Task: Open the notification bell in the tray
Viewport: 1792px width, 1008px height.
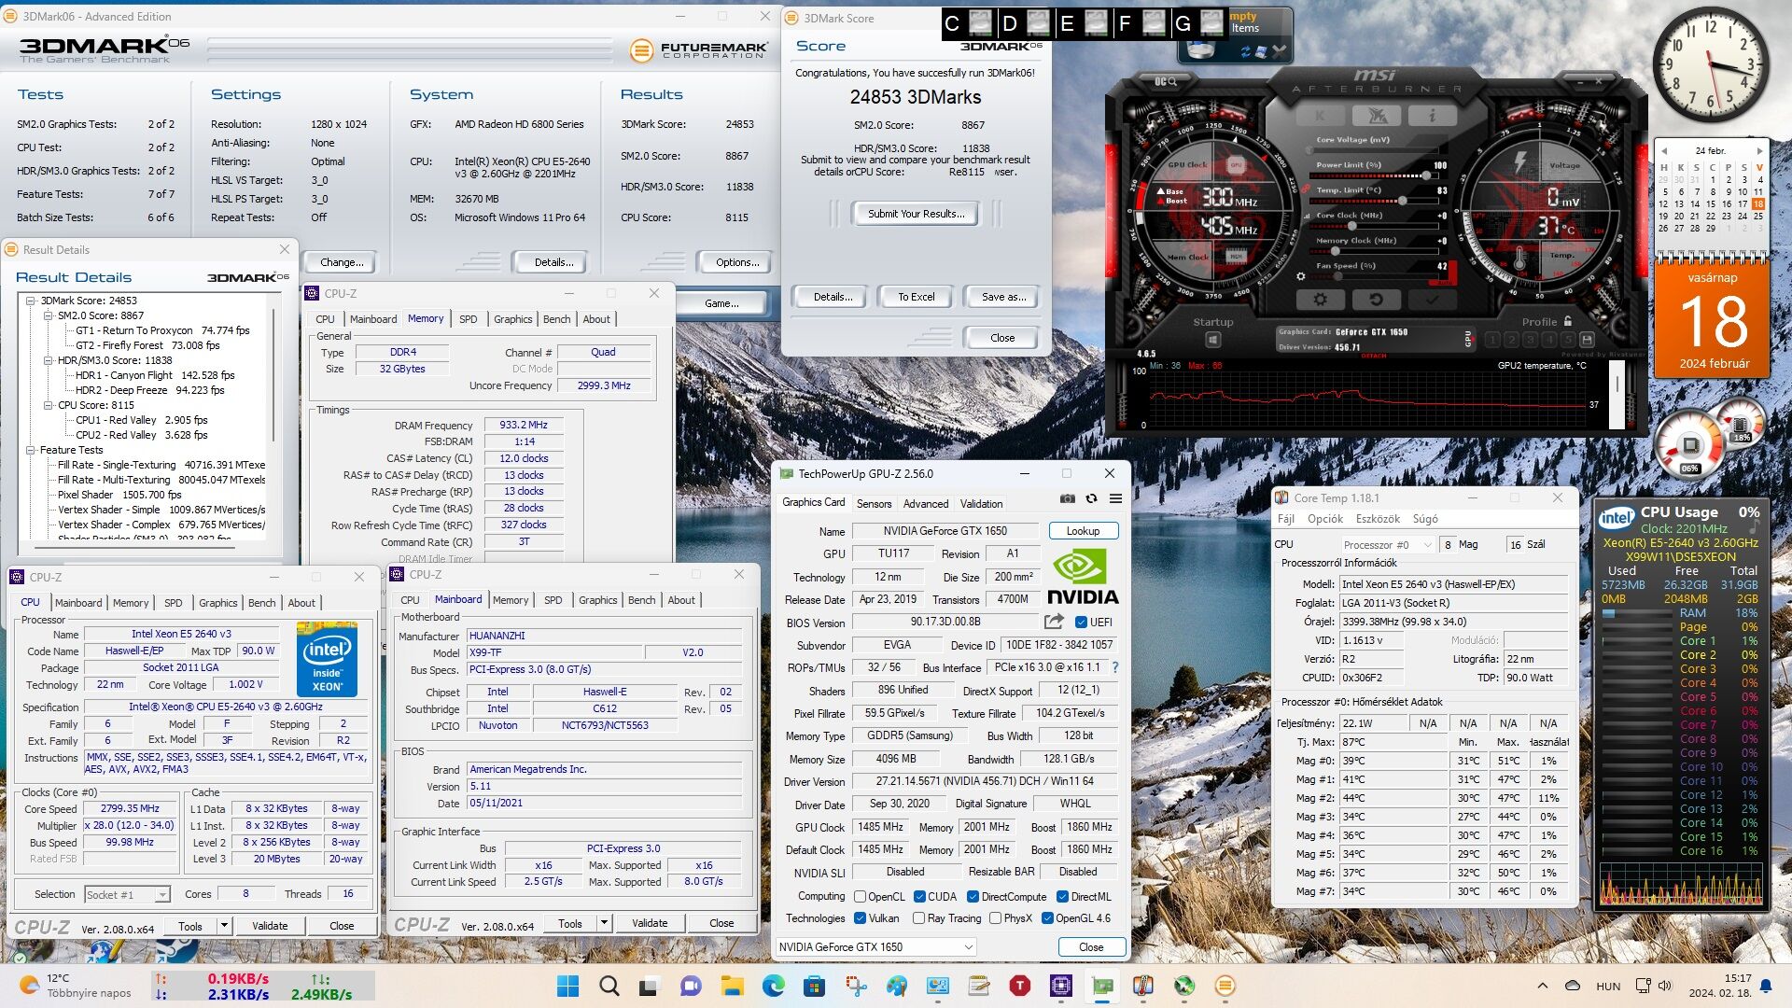Action: point(1766,986)
